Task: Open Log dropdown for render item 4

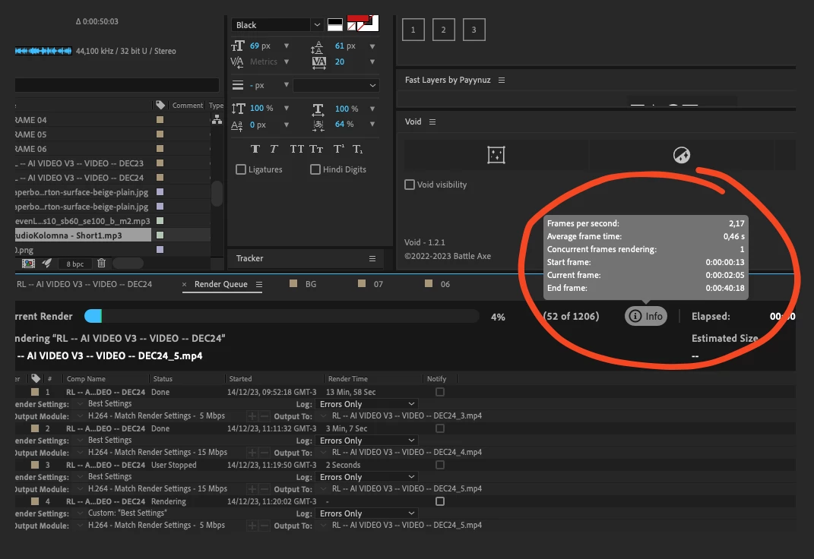Action: 366,513
